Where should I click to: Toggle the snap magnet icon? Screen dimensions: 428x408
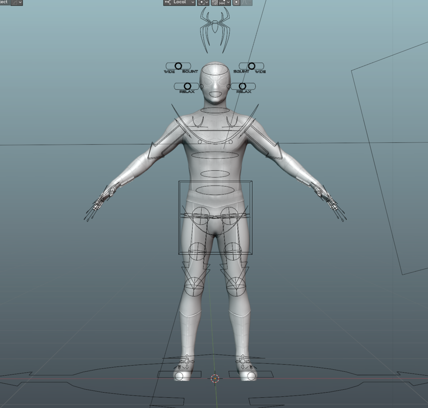(x=215, y=2)
